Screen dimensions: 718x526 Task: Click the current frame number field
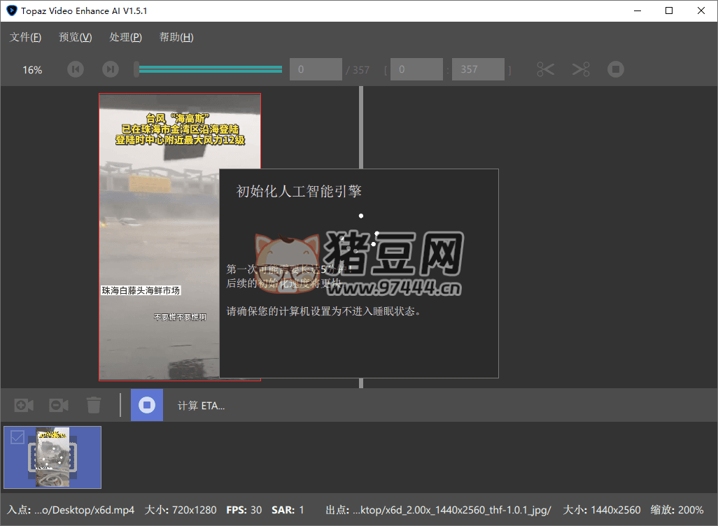pos(316,69)
